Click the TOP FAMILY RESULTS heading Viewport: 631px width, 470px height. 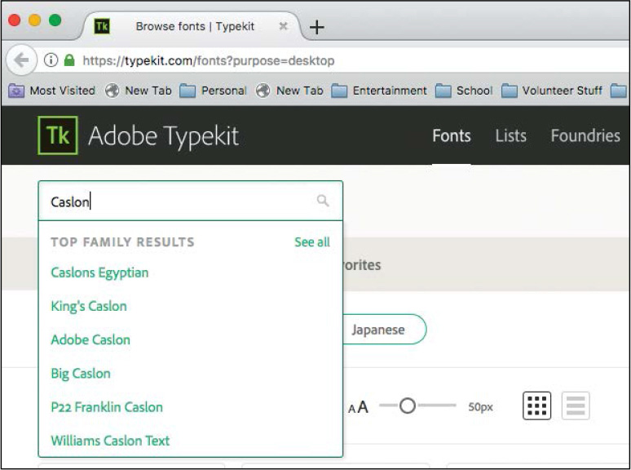[122, 242]
